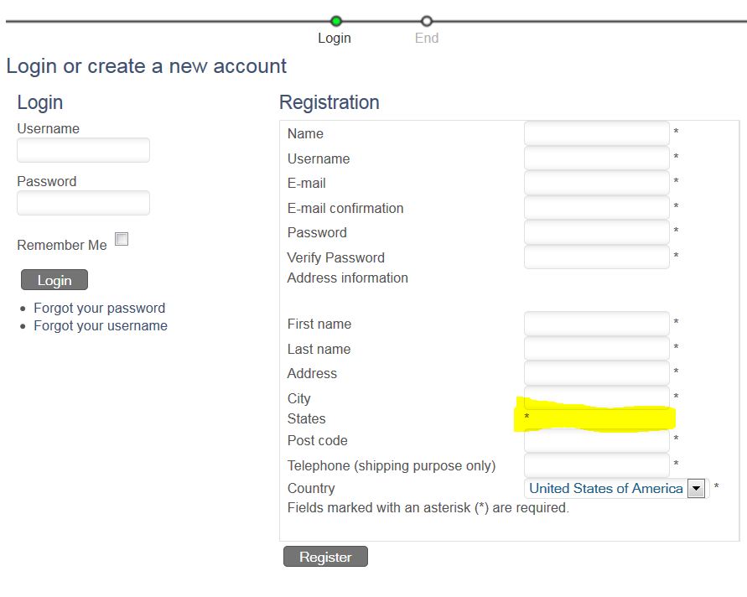The height and width of the screenshot is (597, 747).
Task: Focus the Last name input field
Action: 596,349
